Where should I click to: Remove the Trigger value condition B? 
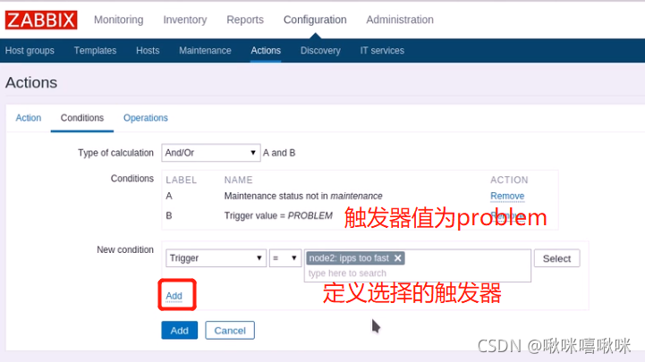tap(507, 215)
